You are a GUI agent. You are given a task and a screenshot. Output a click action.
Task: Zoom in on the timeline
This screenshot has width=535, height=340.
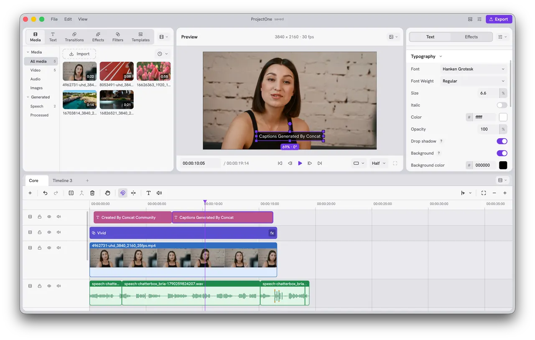coord(505,193)
